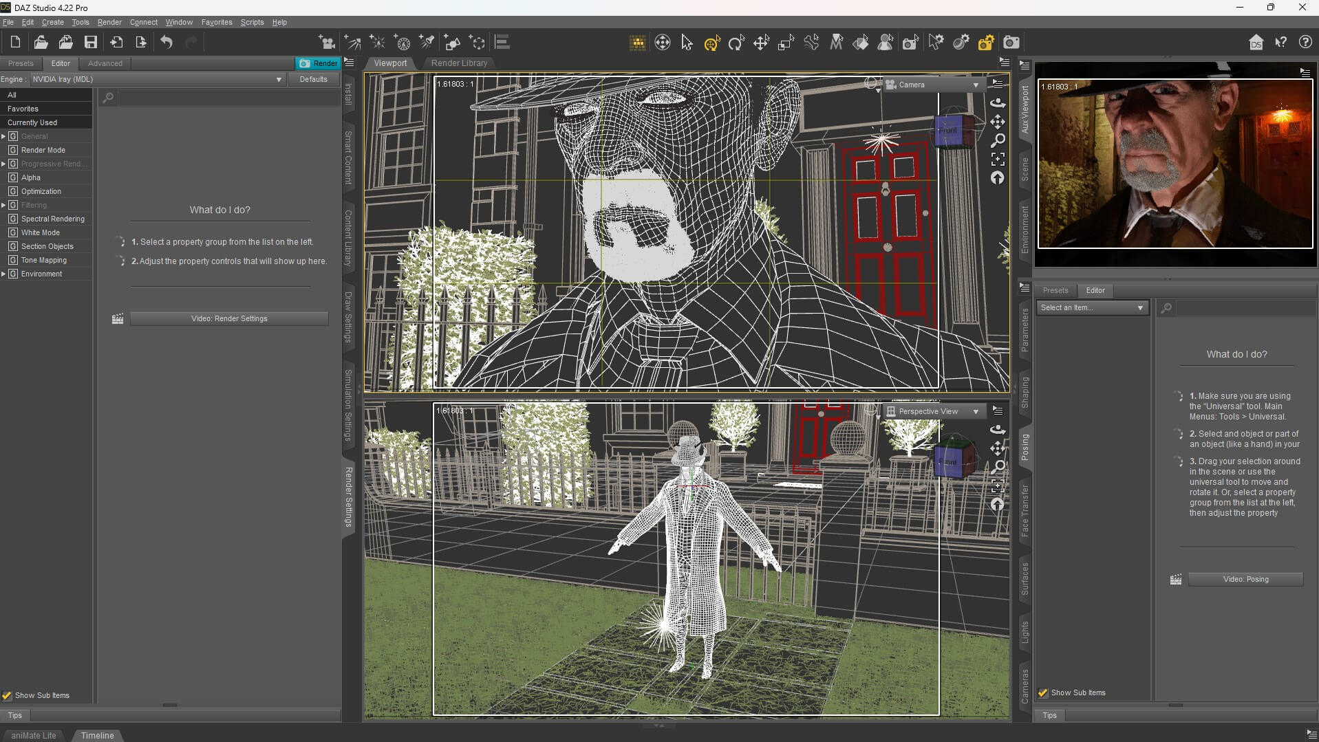Click the teal Render button
The width and height of the screenshot is (1319, 742).
tap(318, 63)
